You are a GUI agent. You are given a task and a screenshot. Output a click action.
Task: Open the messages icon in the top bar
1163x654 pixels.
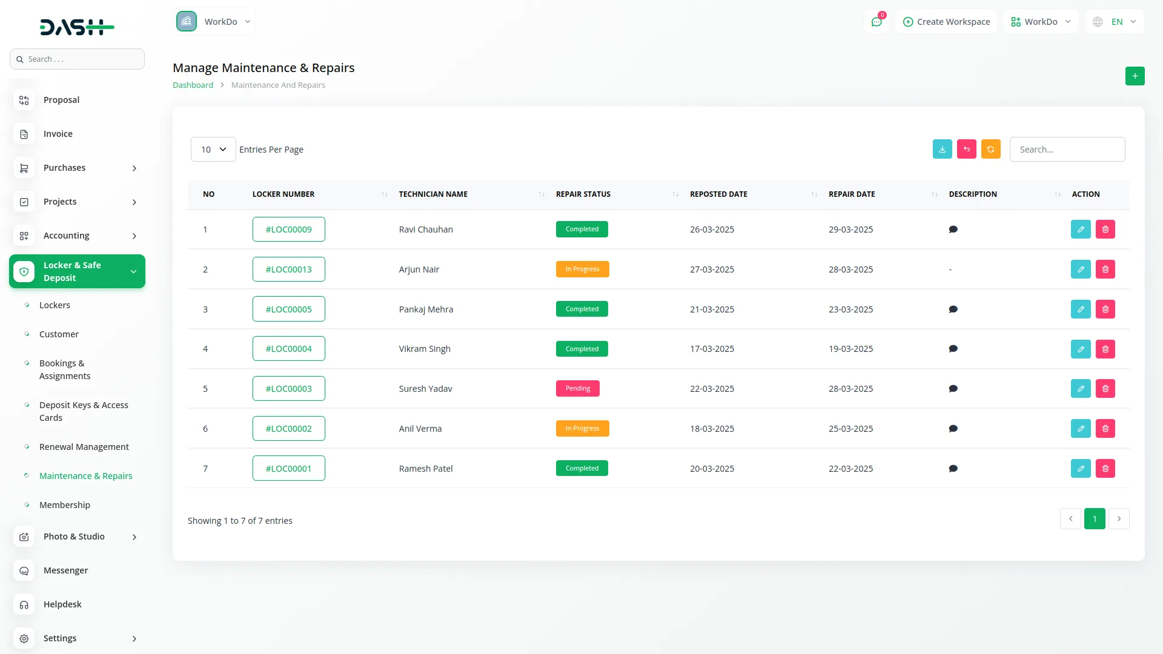[x=876, y=21]
